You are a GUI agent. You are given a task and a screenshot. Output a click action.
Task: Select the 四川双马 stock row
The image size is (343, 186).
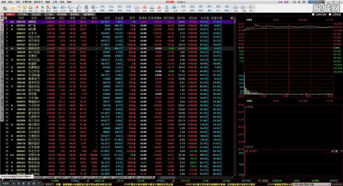(119, 139)
